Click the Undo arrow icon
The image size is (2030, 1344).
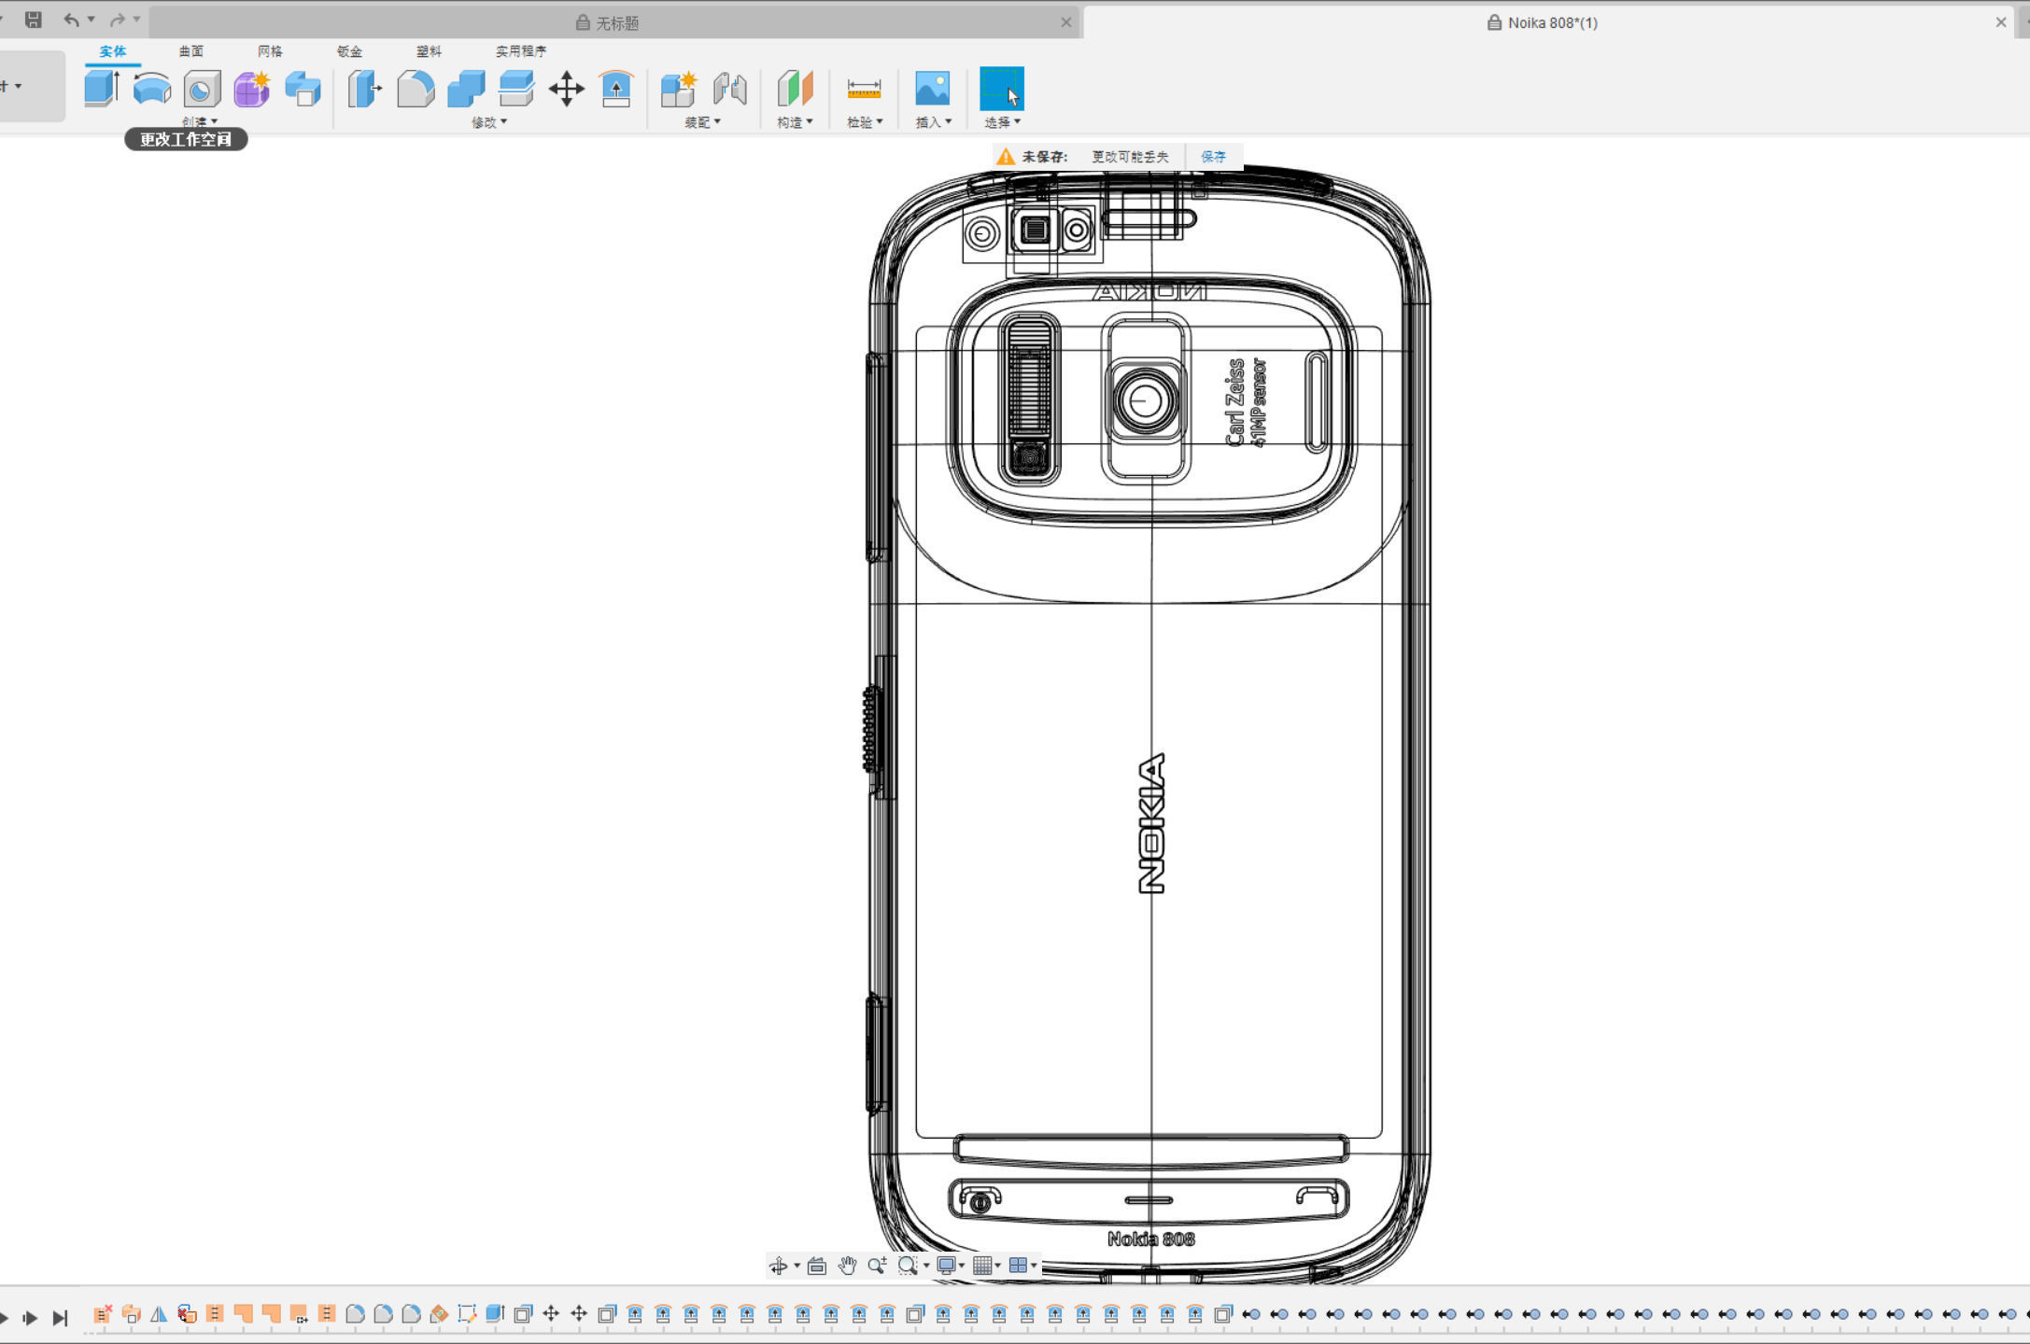tap(71, 19)
